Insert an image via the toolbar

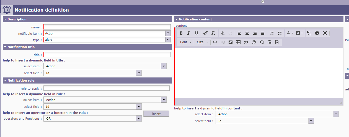point(230,42)
